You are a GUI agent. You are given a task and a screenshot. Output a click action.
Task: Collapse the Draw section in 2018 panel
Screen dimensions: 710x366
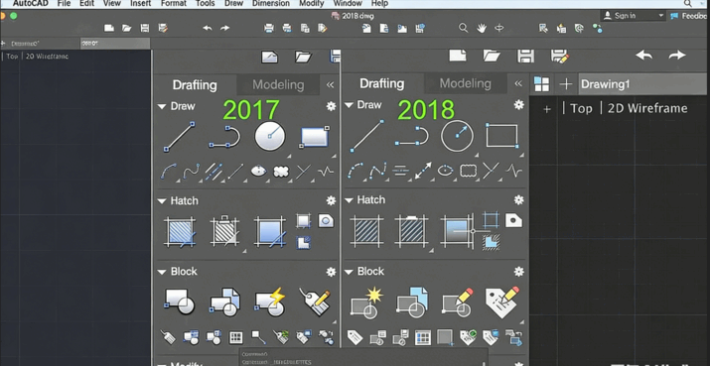point(349,105)
